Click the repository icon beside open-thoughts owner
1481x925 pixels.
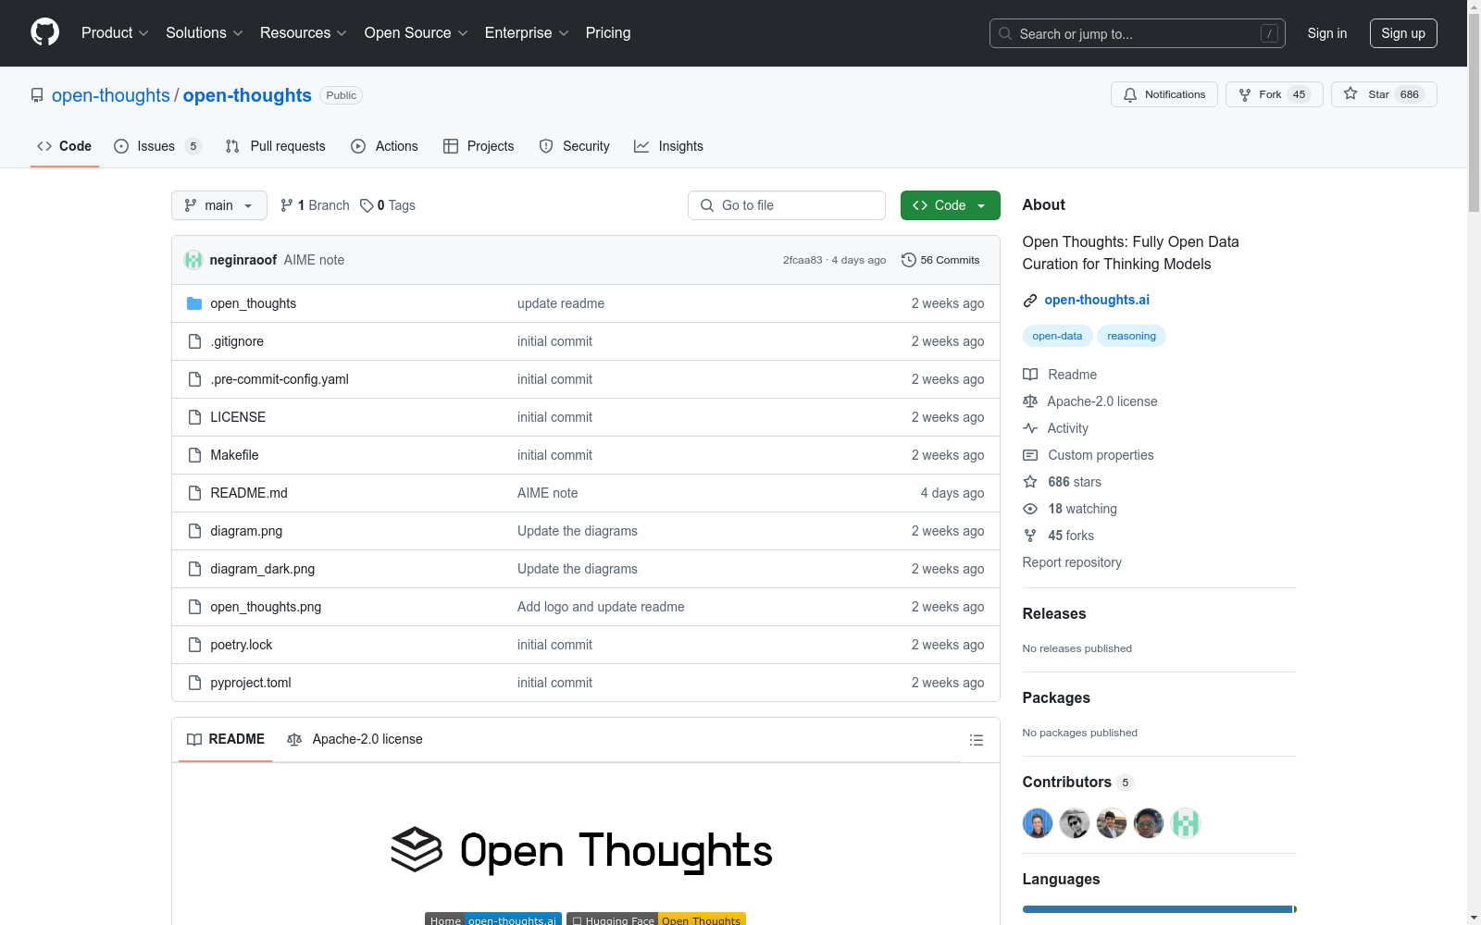pyautogui.click(x=37, y=95)
